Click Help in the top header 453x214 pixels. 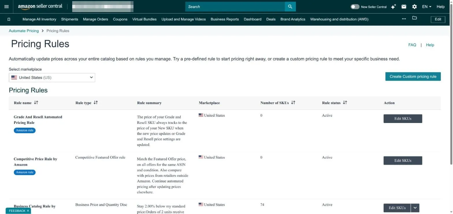tap(441, 7)
